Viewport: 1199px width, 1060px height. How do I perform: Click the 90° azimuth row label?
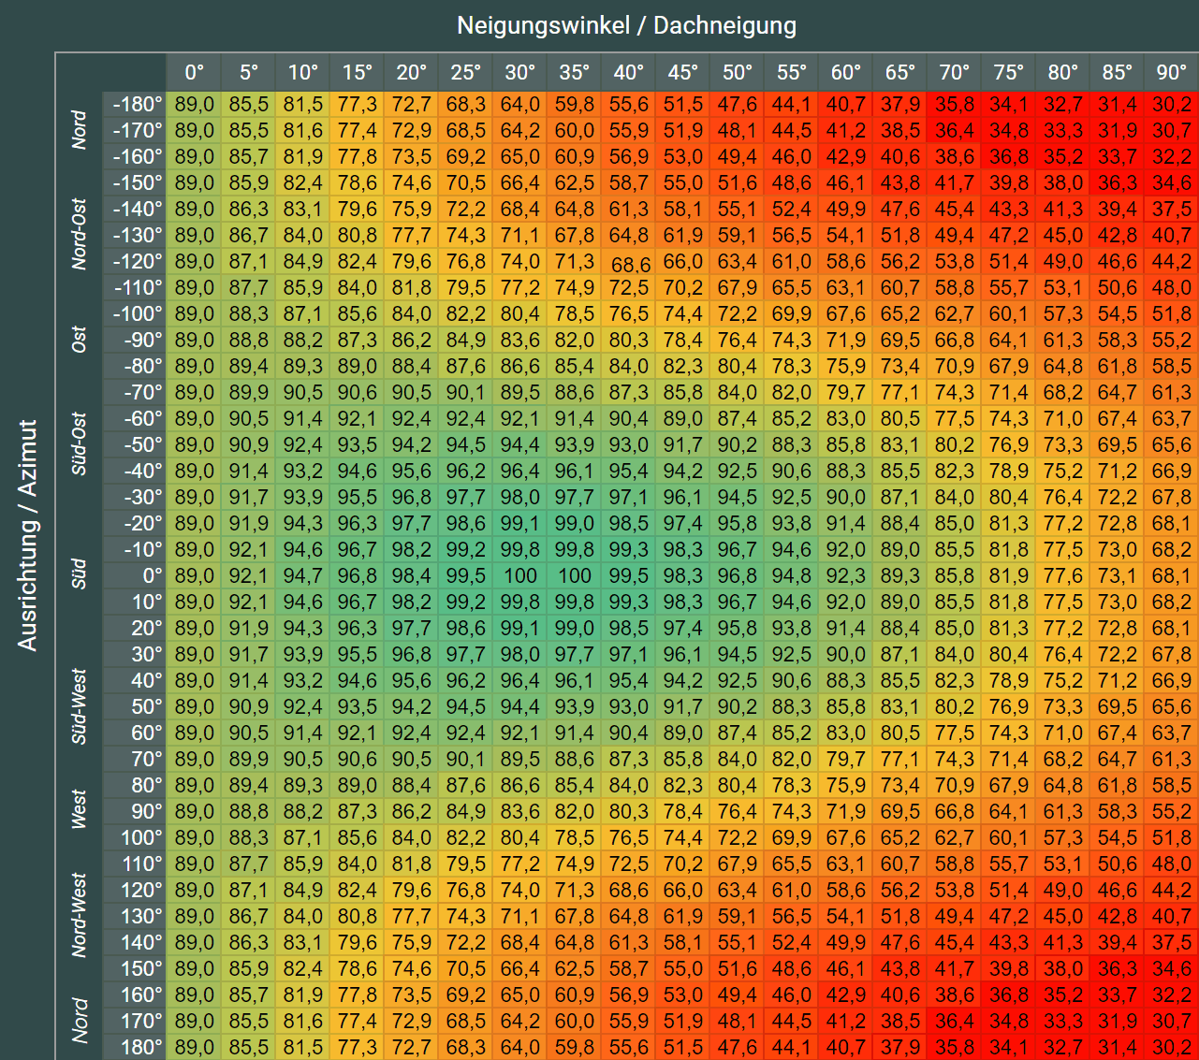tap(135, 811)
